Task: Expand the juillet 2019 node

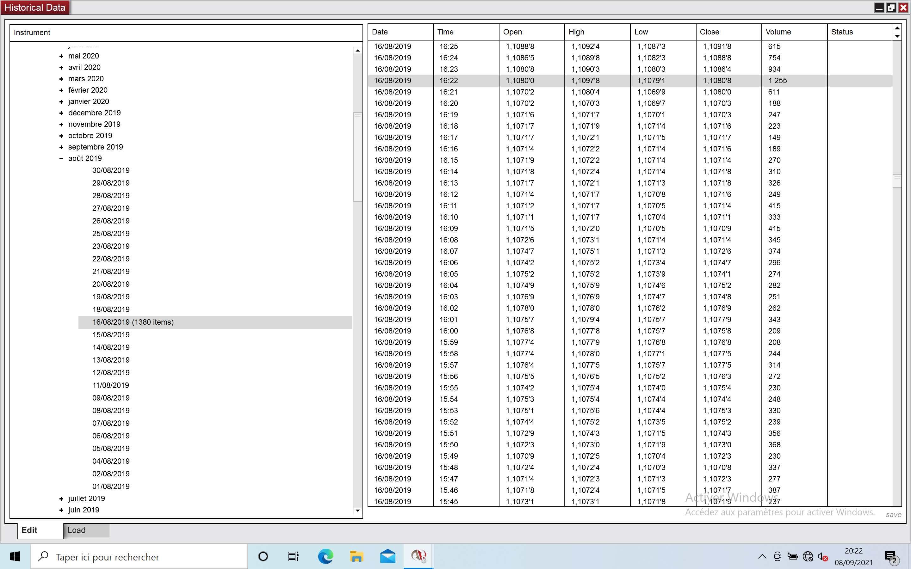Action: pos(61,499)
